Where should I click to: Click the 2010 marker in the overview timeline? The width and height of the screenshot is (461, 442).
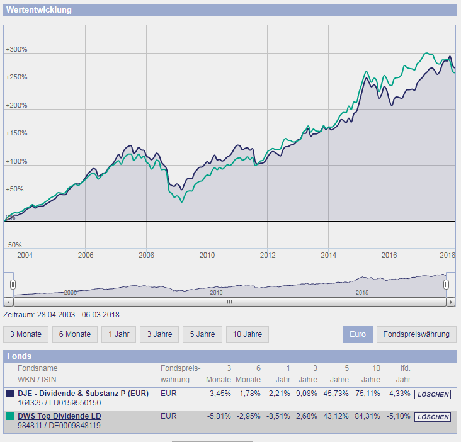pyautogui.click(x=216, y=292)
